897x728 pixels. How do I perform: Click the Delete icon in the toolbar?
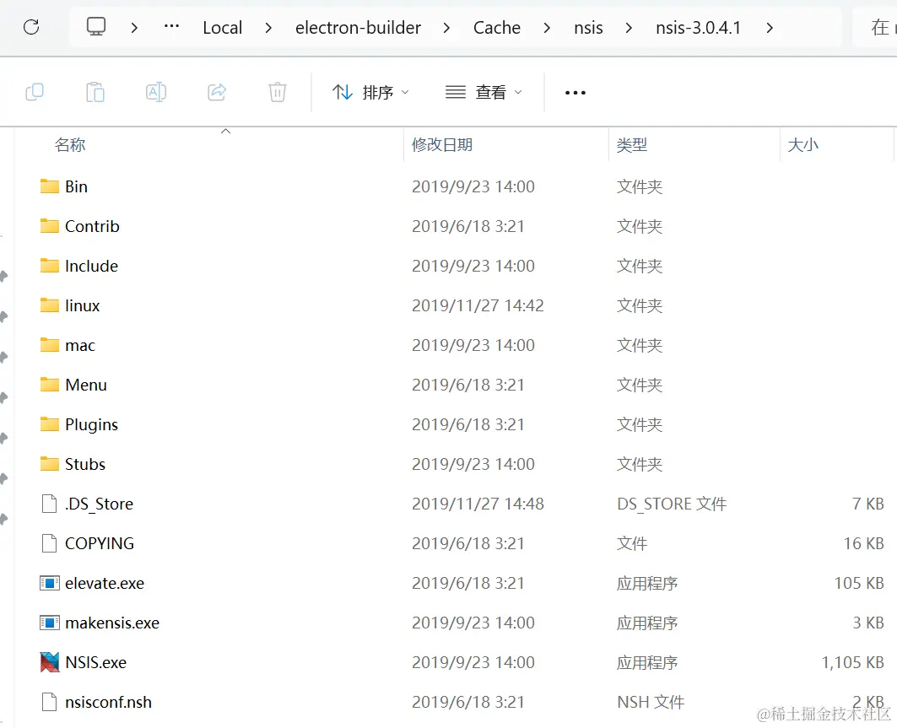[278, 92]
